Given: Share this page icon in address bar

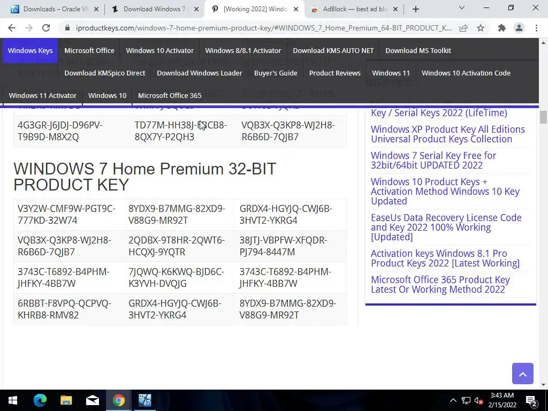Looking at the screenshot, I should point(463,28).
